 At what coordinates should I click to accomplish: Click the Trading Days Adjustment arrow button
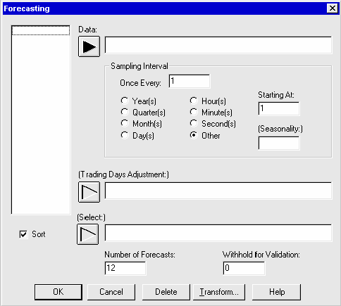coord(89,192)
